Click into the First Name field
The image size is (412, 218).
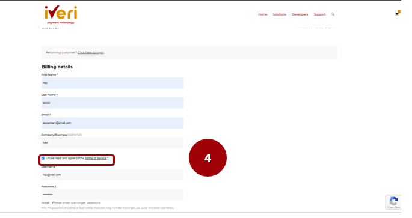(112, 83)
